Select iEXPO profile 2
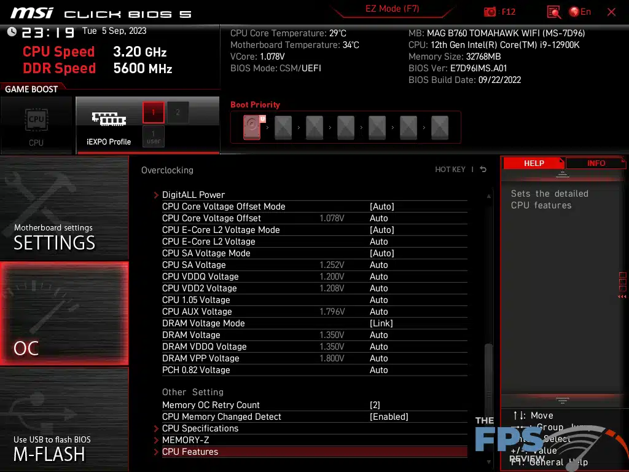629x472 pixels. (178, 112)
